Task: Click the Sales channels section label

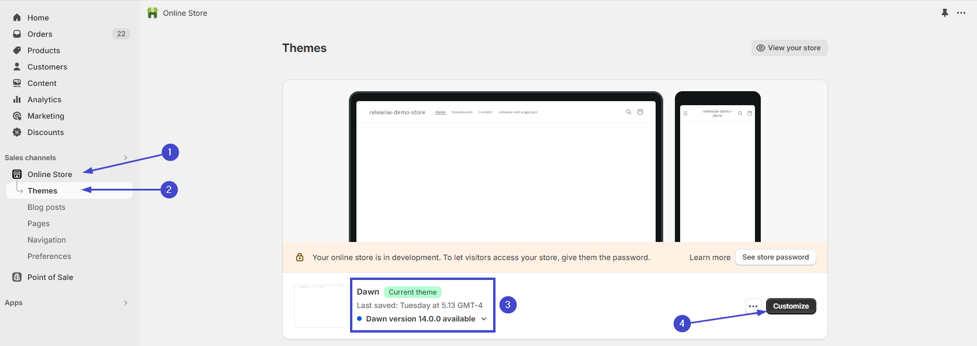Action: point(30,158)
